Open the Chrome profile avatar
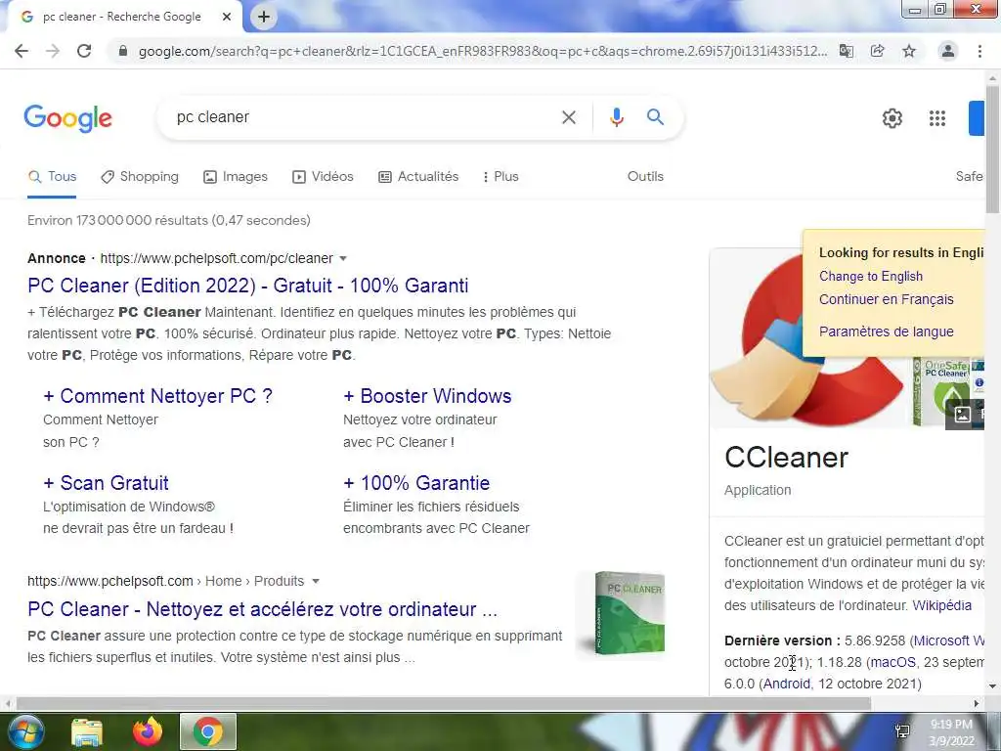 click(948, 51)
